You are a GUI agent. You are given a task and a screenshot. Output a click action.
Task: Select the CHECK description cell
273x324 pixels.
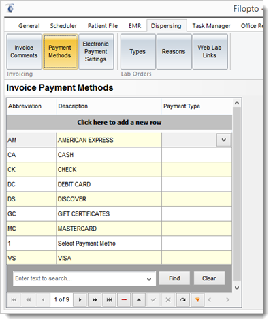tap(109, 170)
